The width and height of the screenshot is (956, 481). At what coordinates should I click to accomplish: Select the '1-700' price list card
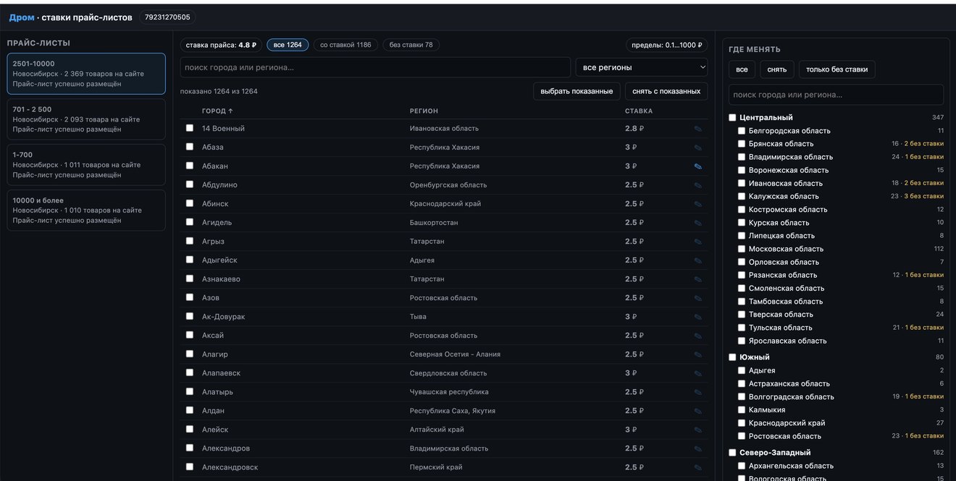pyautogui.click(x=86, y=165)
